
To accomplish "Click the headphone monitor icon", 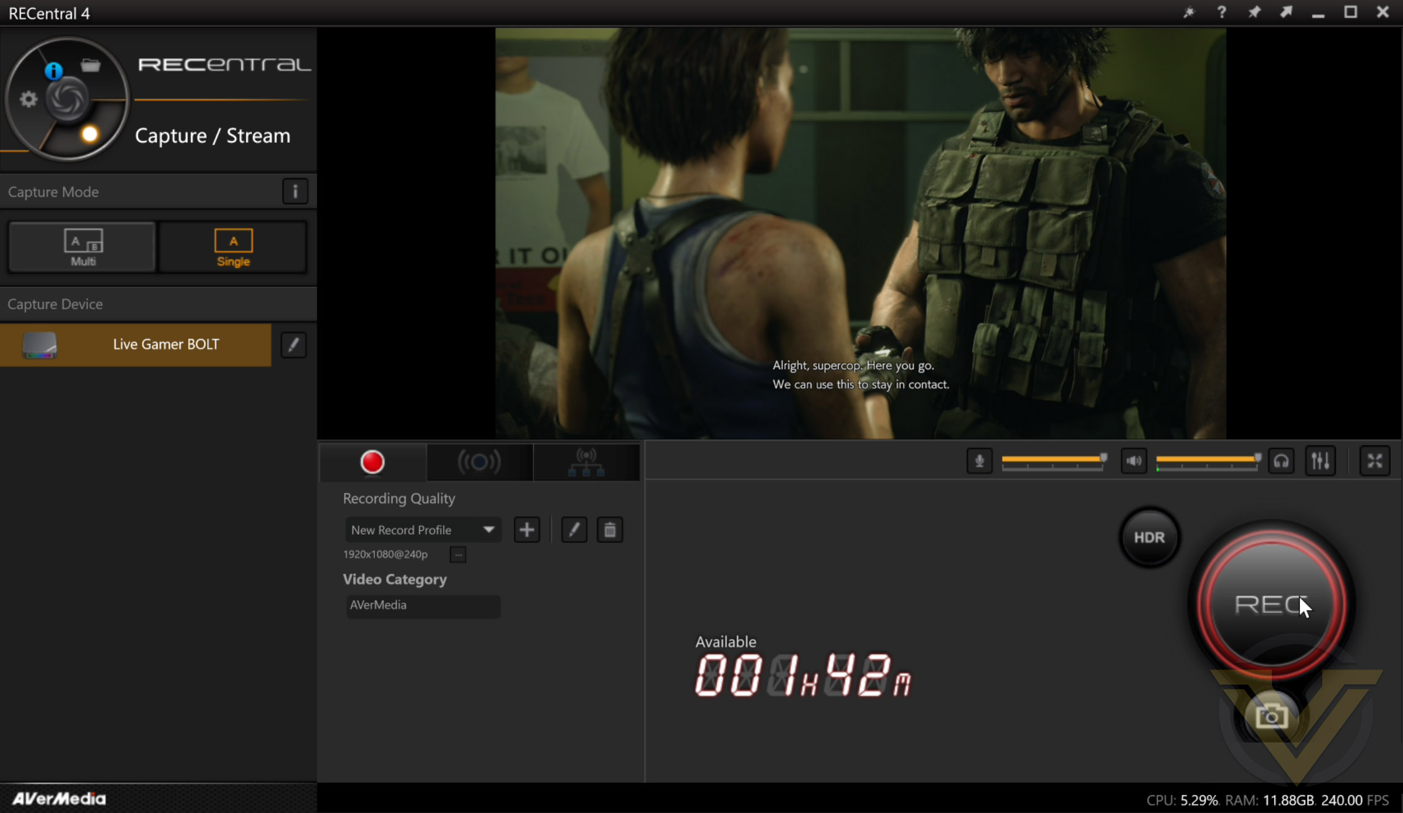I will [x=1281, y=461].
